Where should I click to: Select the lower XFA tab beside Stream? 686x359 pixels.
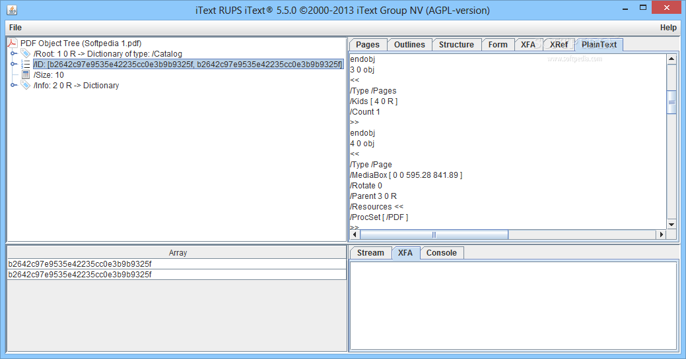click(x=405, y=253)
